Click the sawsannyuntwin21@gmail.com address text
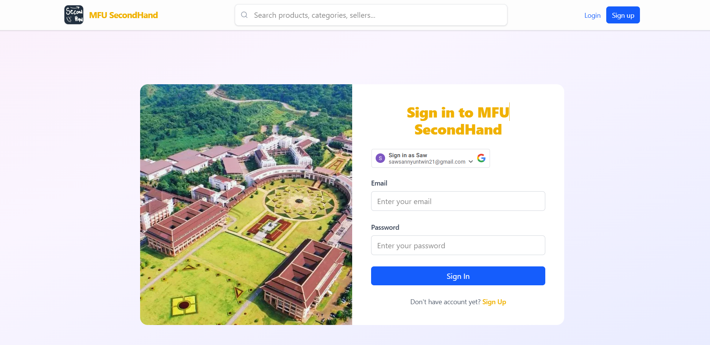710x345 pixels. [x=427, y=162]
